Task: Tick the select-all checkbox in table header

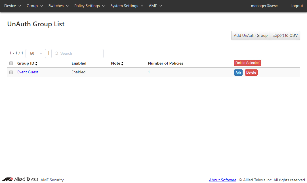Action: [11, 63]
